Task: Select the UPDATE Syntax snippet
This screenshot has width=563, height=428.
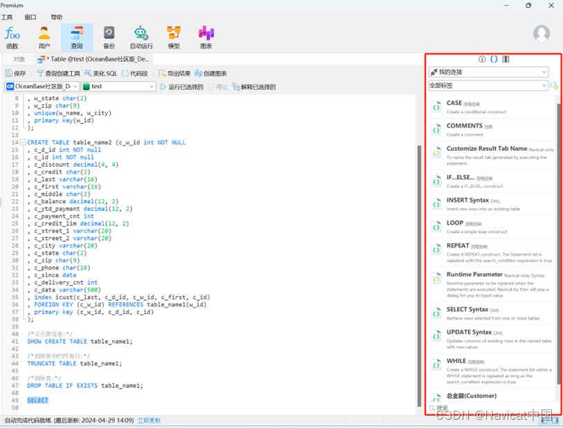Action: pos(491,339)
